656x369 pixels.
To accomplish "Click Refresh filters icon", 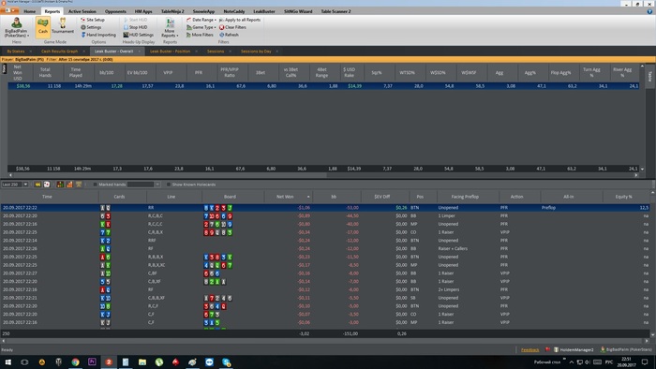I will click(222, 35).
